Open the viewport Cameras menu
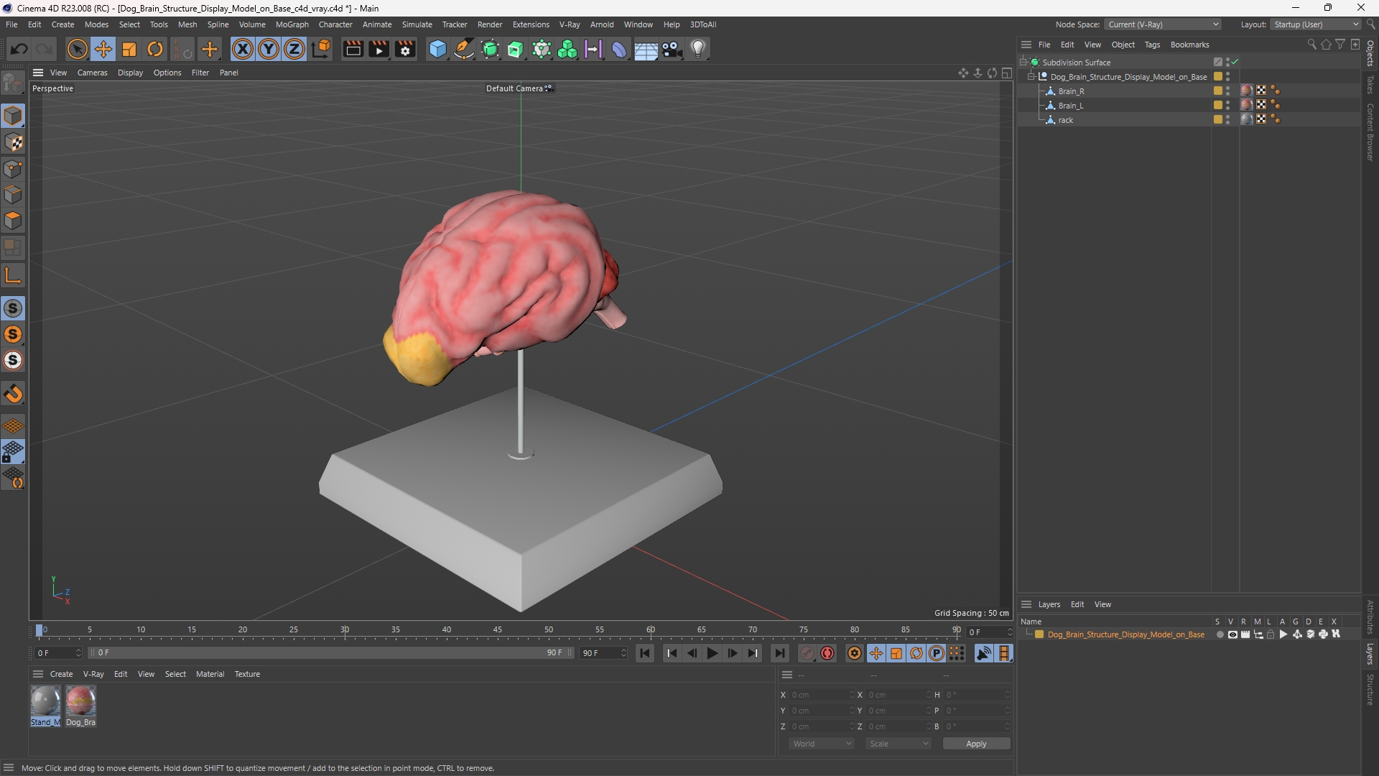1379x776 pixels. [x=92, y=73]
